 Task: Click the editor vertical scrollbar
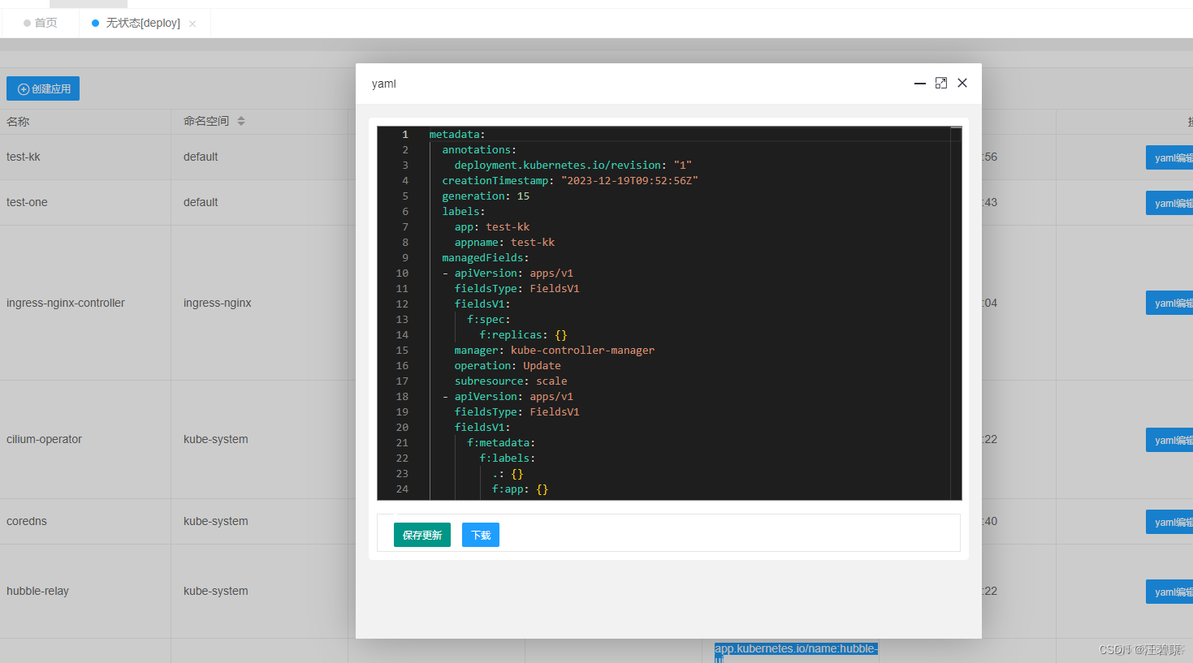coord(956,313)
